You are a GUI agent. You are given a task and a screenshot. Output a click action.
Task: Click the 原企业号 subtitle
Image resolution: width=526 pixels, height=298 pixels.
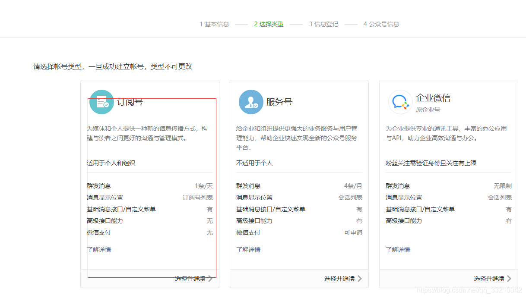pyautogui.click(x=428, y=110)
